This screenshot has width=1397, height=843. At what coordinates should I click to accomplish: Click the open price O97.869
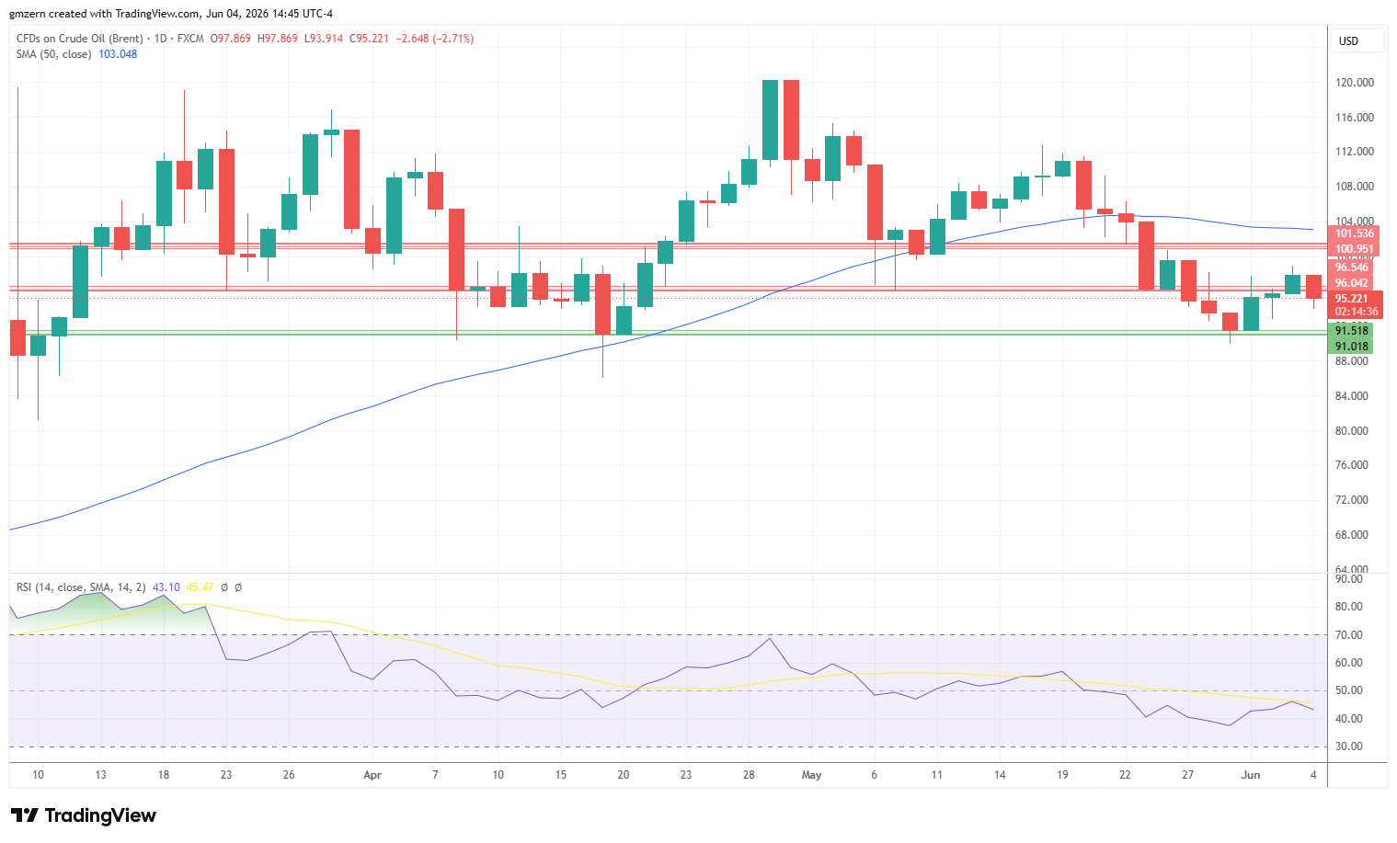231,39
